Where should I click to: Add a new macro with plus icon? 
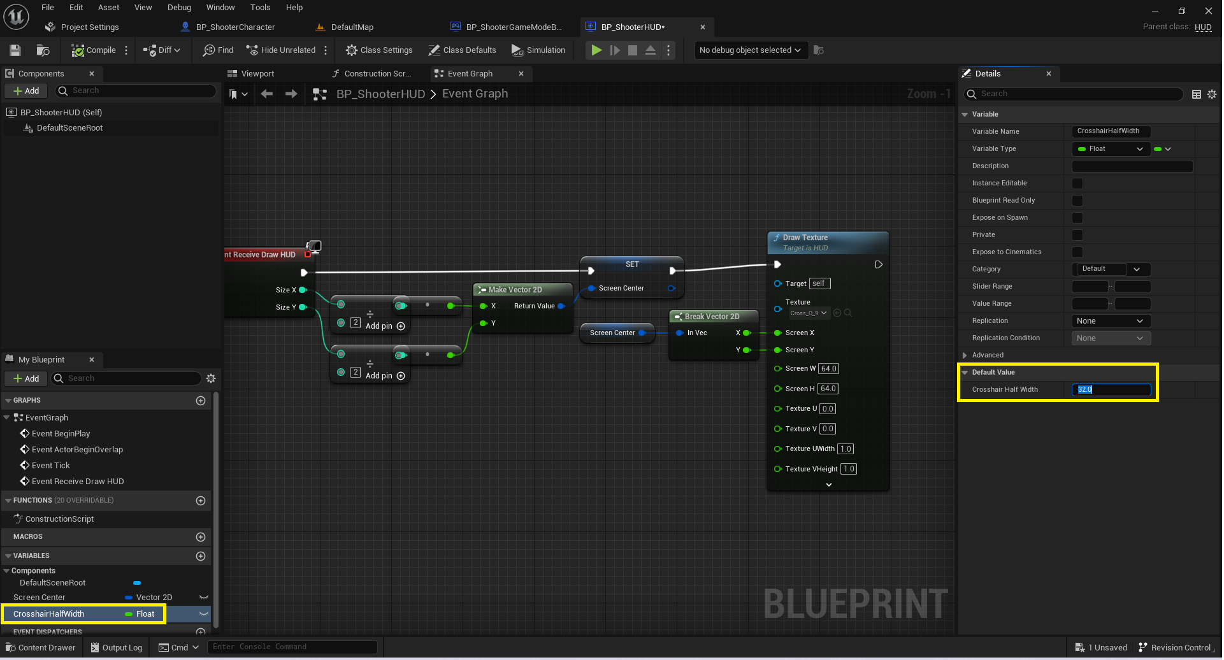201,537
